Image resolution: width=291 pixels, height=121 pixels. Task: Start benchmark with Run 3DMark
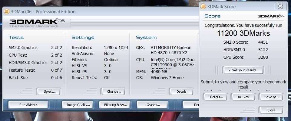[x=28, y=105]
